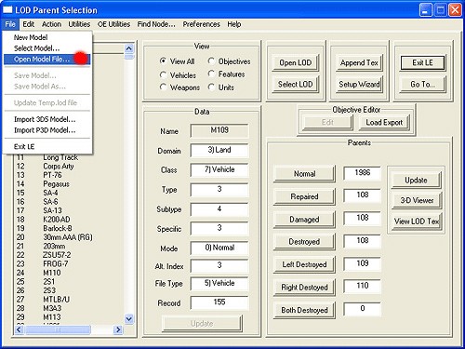
Task: Click the list scroll-up arrow
Action: pos(129,48)
